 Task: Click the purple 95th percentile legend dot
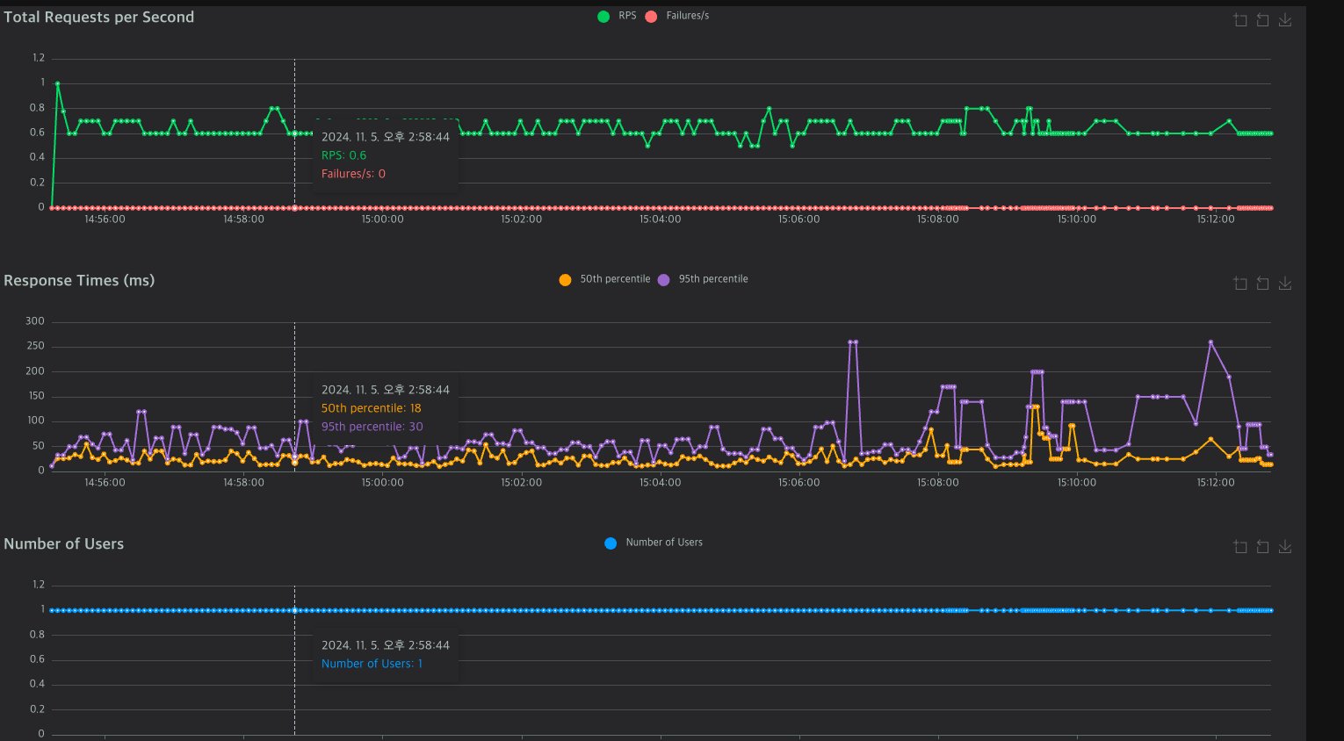pos(663,280)
